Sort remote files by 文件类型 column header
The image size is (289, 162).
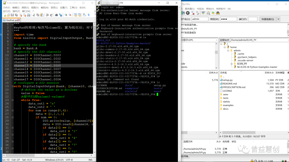pyautogui.click(x=280, y=73)
